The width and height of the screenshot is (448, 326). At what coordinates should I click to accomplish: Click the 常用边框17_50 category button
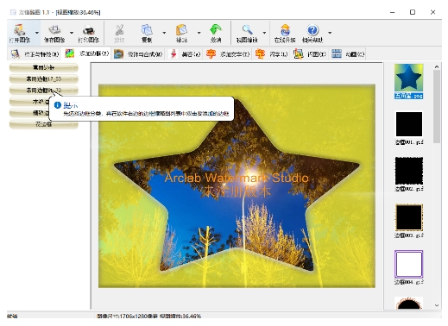tap(44, 78)
